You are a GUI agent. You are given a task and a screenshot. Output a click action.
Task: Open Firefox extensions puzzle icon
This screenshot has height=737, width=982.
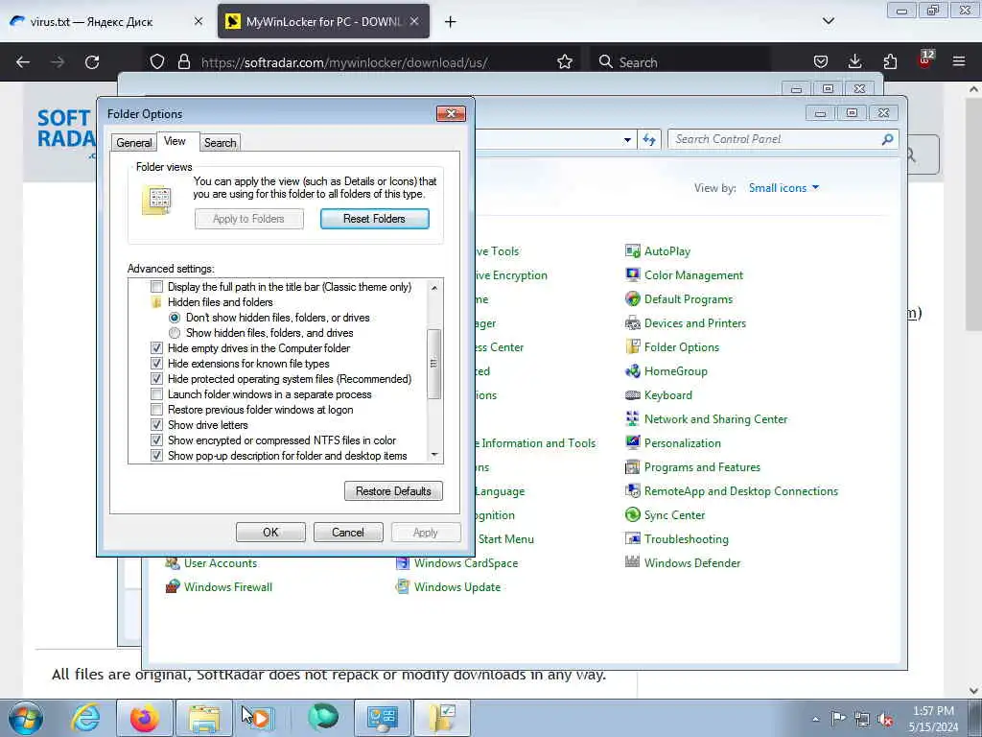click(890, 61)
